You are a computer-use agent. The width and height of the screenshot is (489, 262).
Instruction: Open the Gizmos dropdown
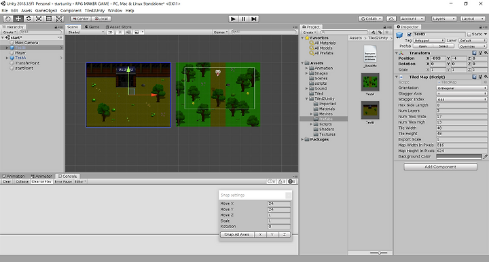click(x=221, y=32)
